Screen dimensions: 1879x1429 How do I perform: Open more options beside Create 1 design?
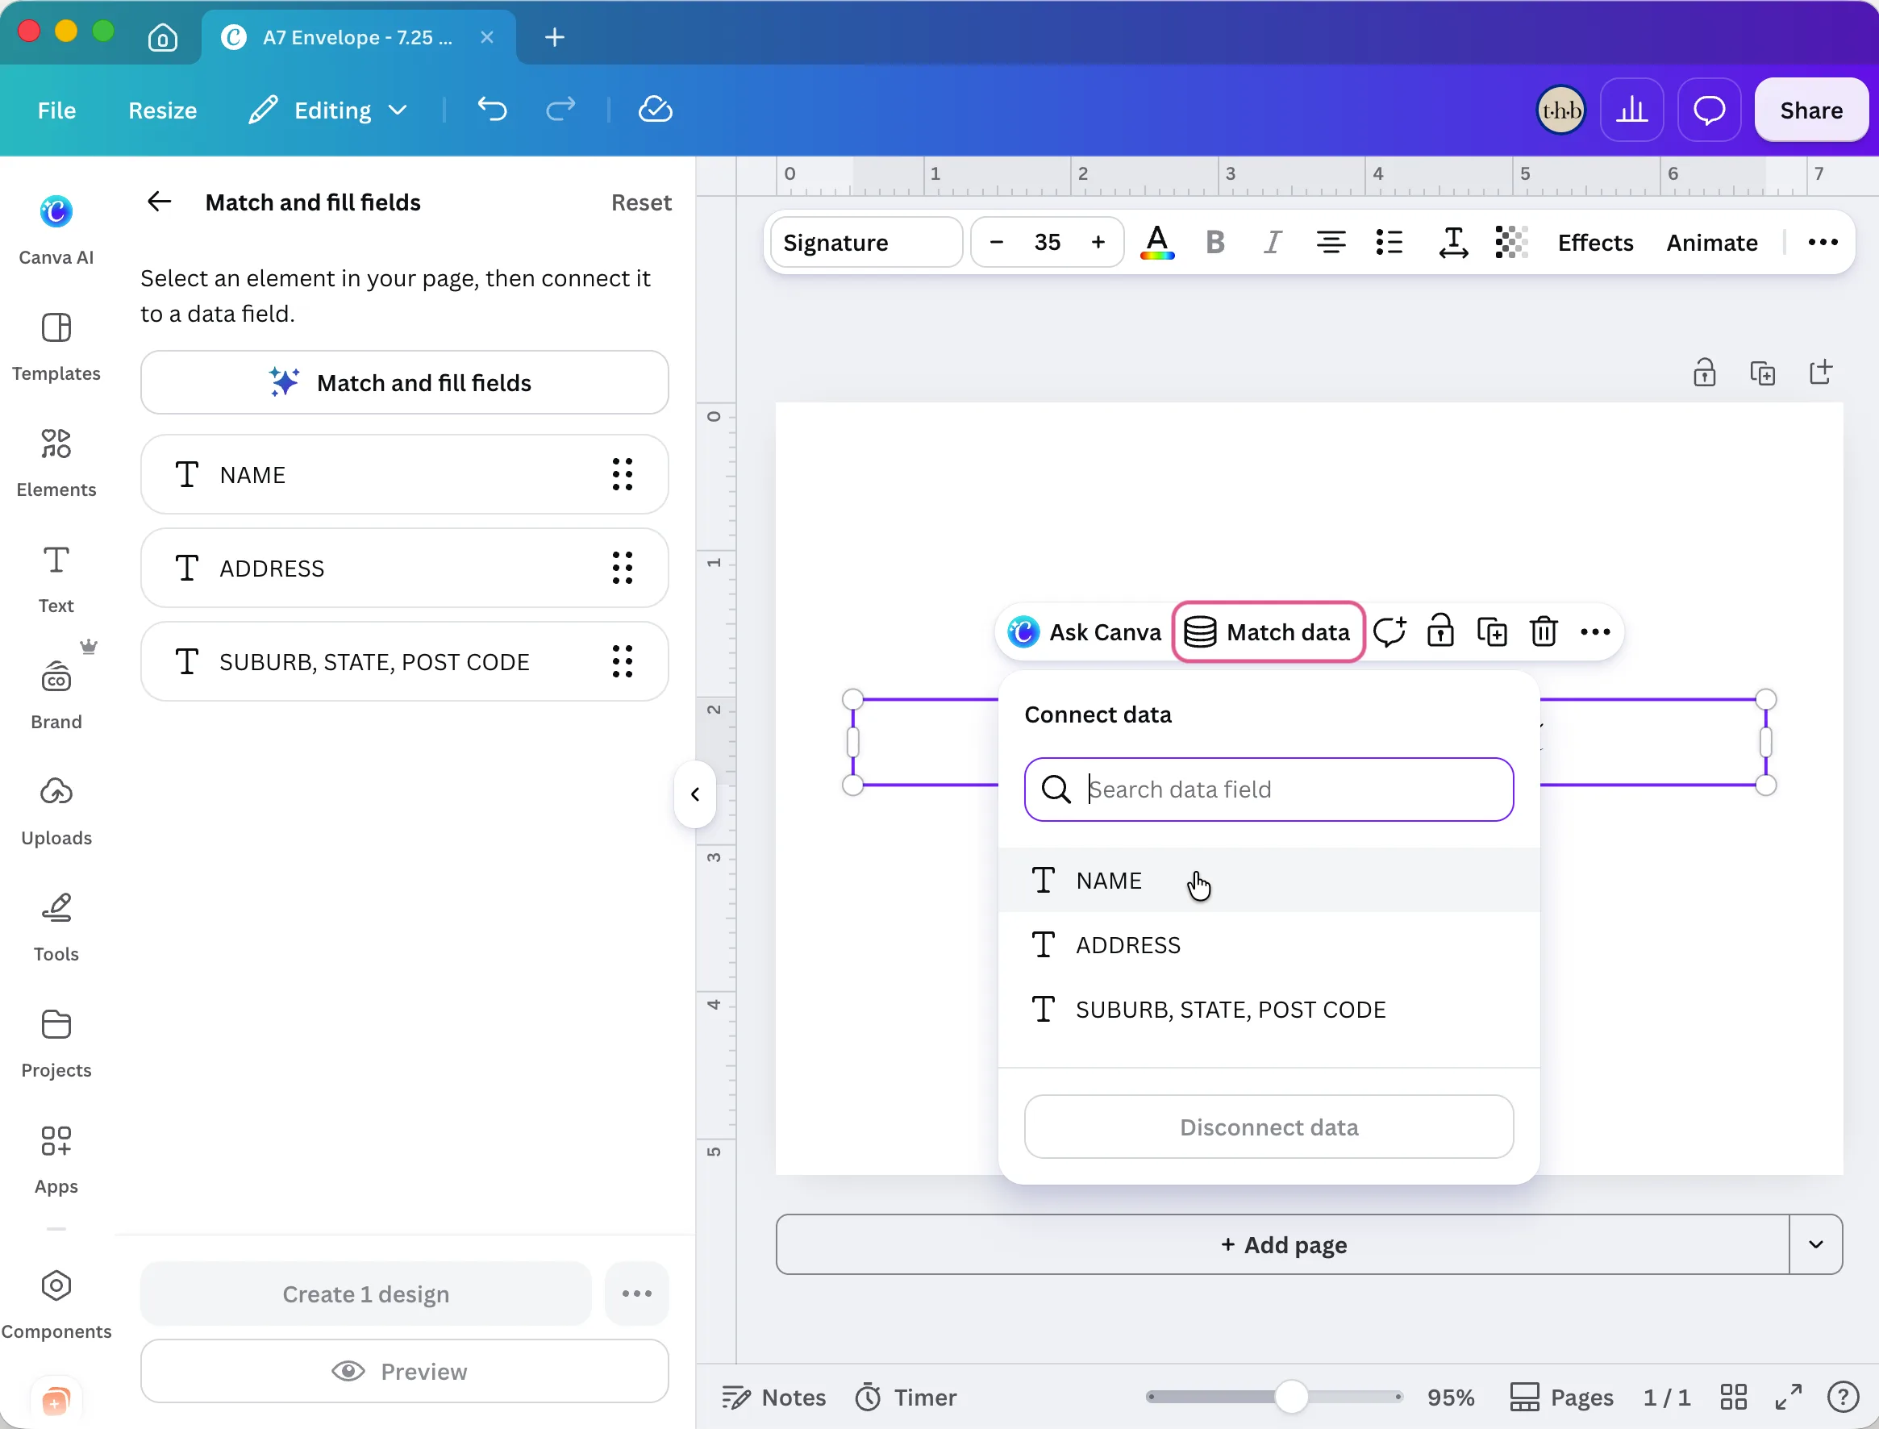(636, 1294)
